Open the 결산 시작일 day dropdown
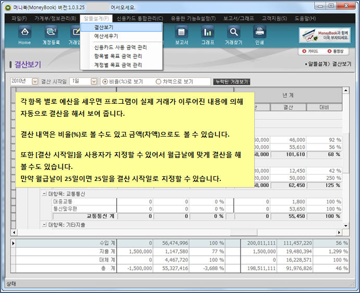Viewport: 360px width, 293px height. 94,82
